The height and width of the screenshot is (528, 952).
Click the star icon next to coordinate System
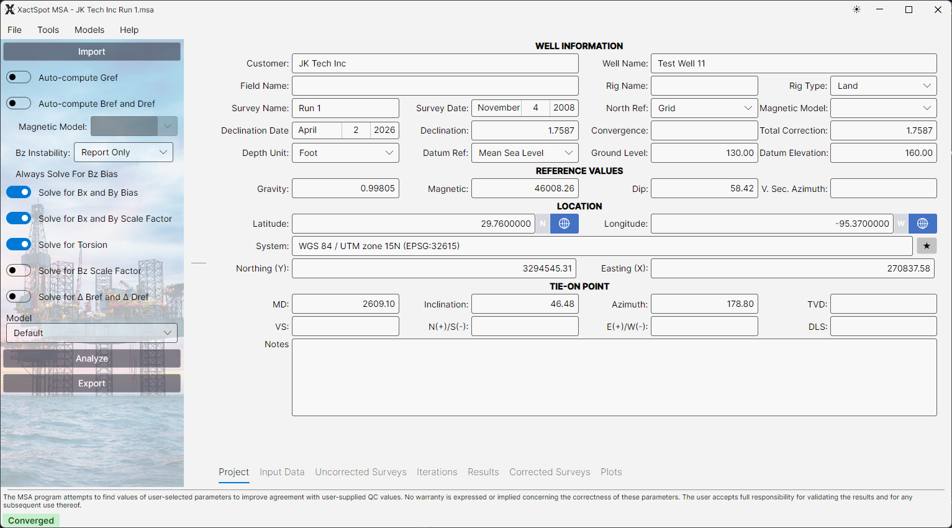[x=926, y=245]
